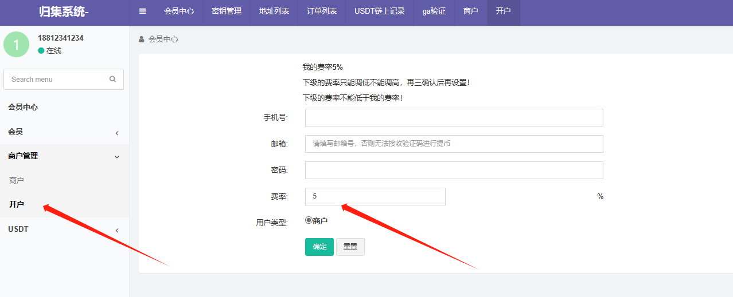Click the 会员中心 breadcrumb text
Viewport: 733px width, 297px height.
coord(163,39)
